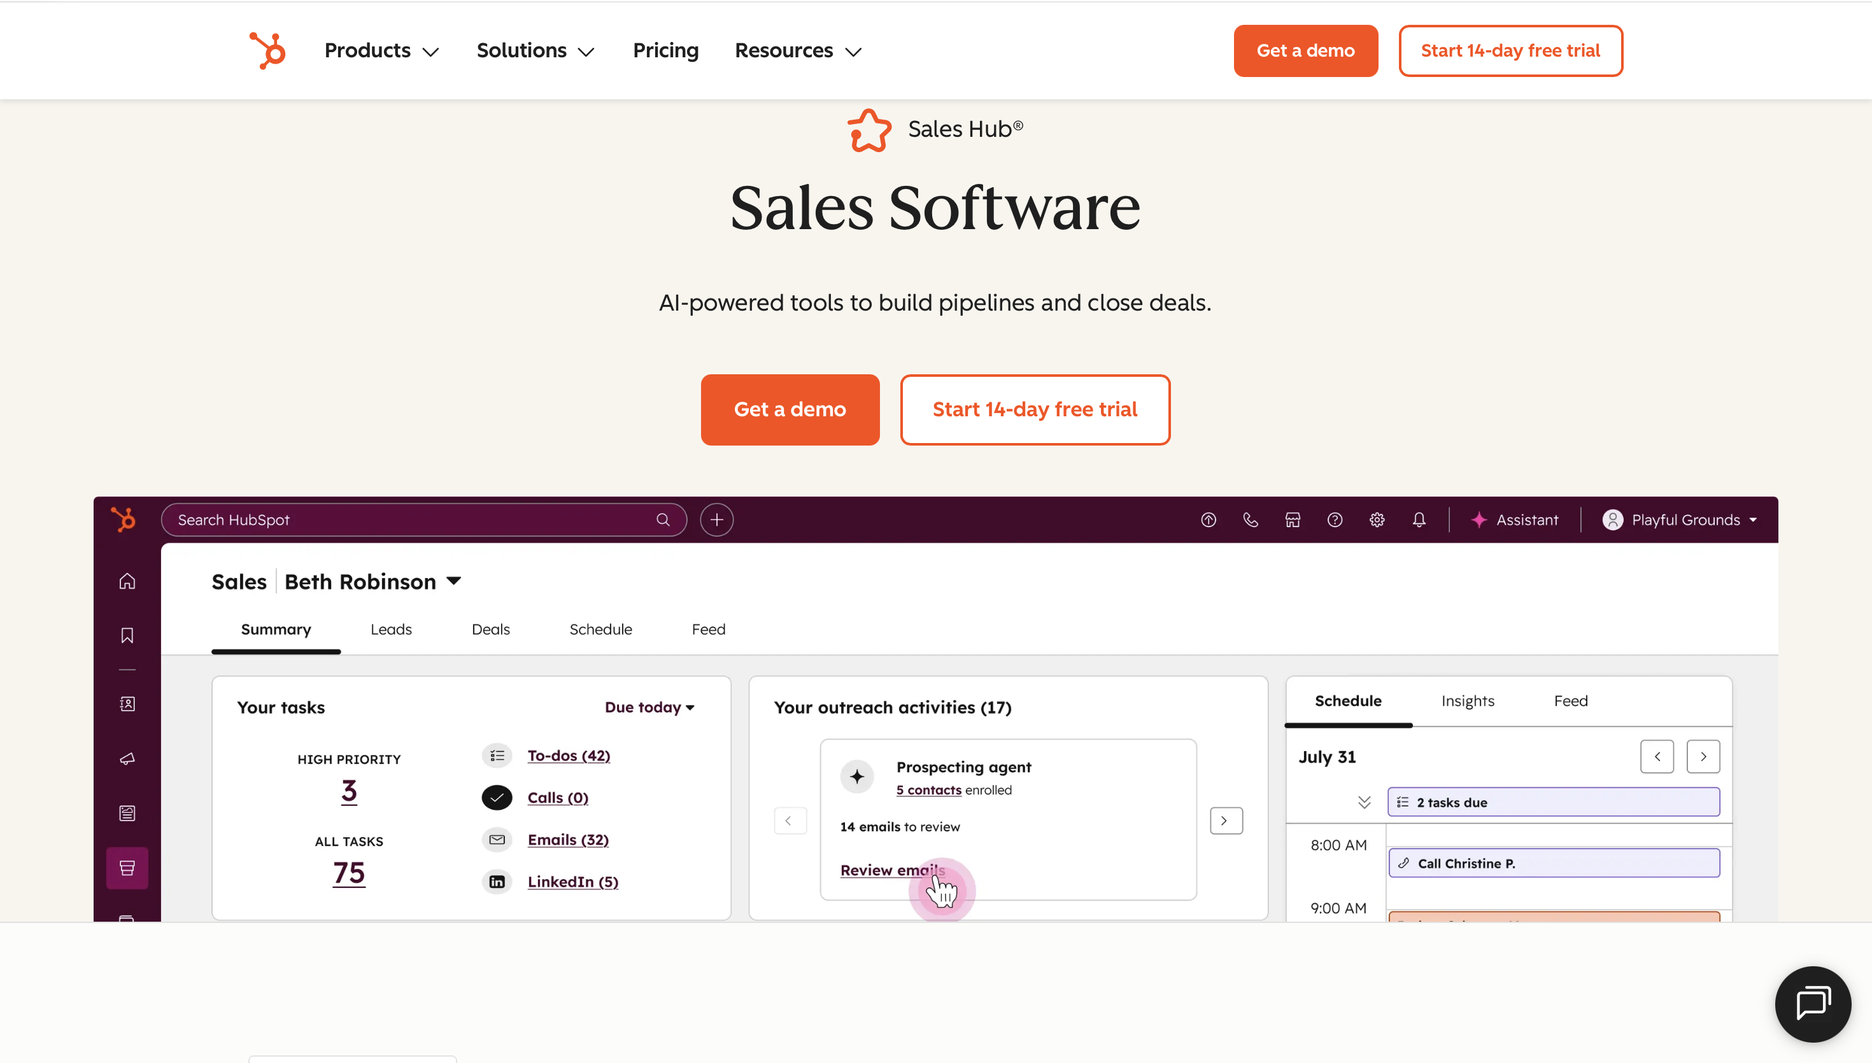The image size is (1872, 1063).
Task: Select the Schedule tab in right panel
Action: click(1348, 701)
